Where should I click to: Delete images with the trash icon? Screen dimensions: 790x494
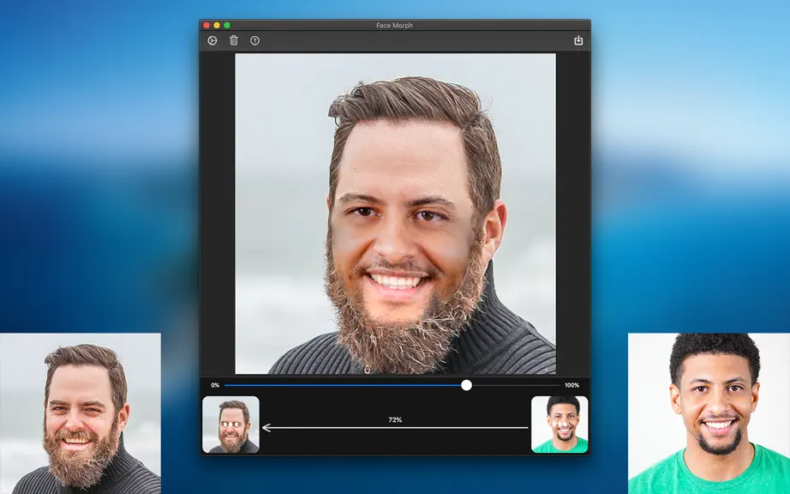pyautogui.click(x=234, y=40)
